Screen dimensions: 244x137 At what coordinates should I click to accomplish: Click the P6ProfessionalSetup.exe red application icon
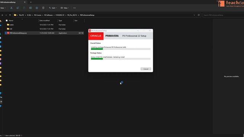pyautogui.click(x=8, y=33)
